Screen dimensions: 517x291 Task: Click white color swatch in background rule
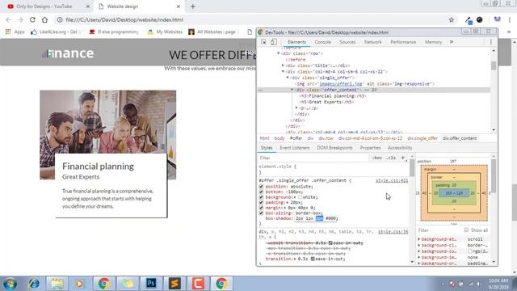point(300,197)
